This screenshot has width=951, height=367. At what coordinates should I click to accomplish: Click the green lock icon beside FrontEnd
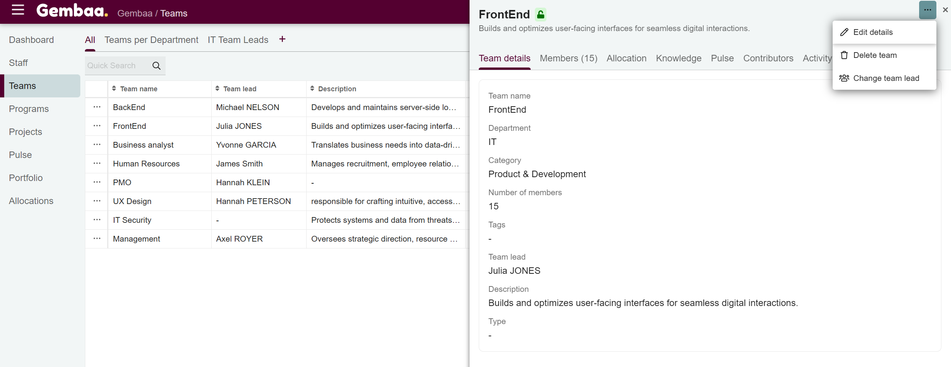tap(541, 15)
